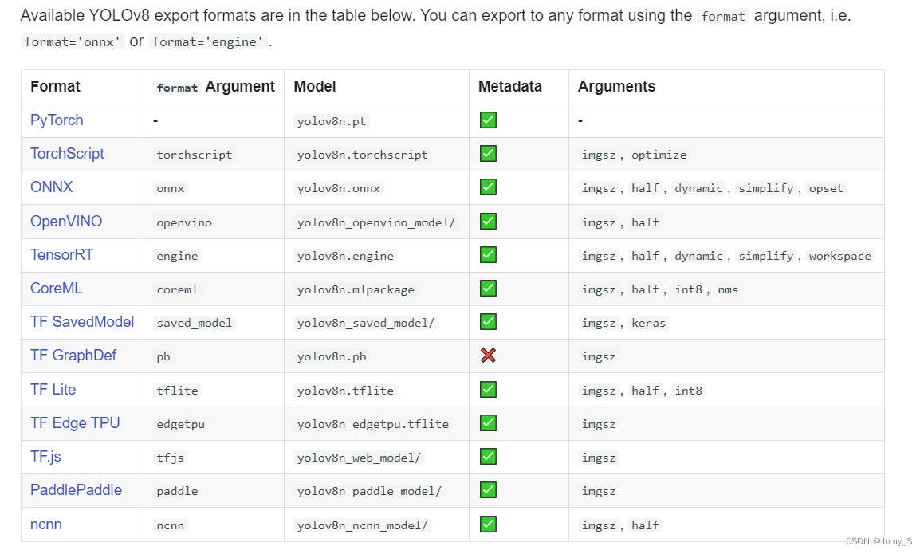Screen dimensions: 924x554
Task: Open the OpenVINO format link
Action: pyautogui.click(x=66, y=222)
